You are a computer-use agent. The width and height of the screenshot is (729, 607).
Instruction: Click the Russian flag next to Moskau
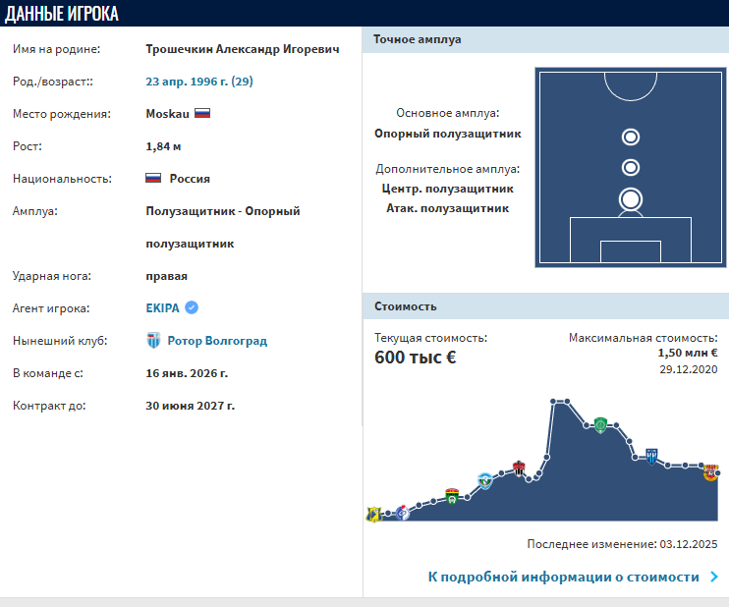[x=202, y=113]
